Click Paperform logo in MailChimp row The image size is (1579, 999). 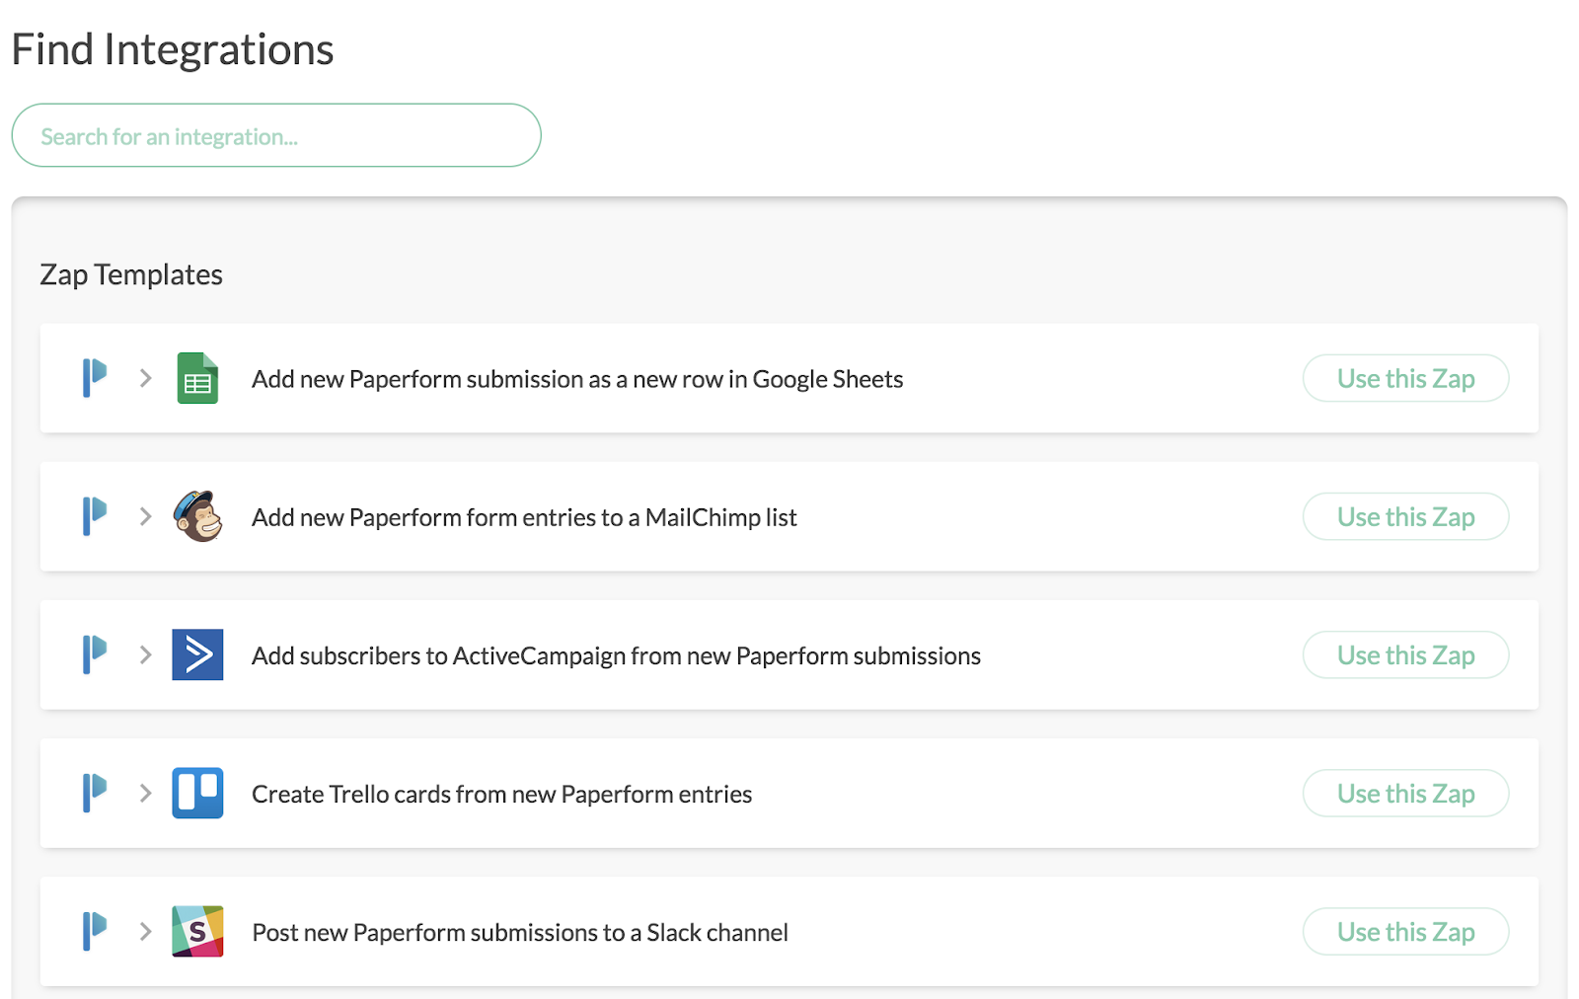tap(95, 516)
